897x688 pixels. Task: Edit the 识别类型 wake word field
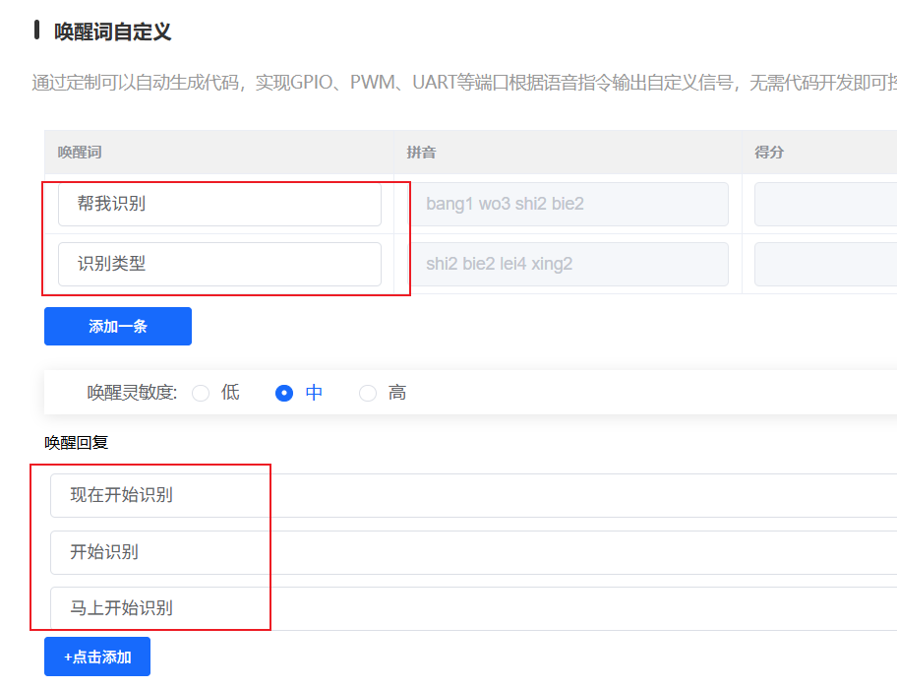[x=219, y=264]
